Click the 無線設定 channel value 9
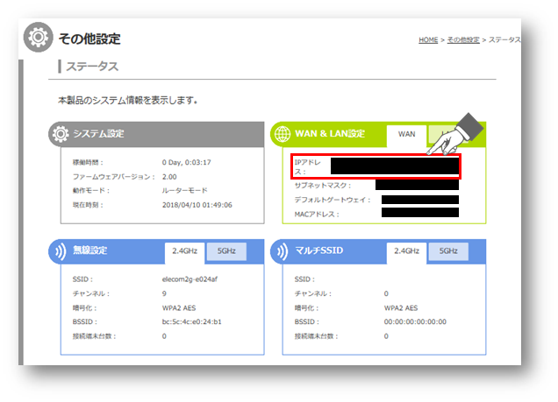The height and width of the screenshot is (402, 558). 164,293
